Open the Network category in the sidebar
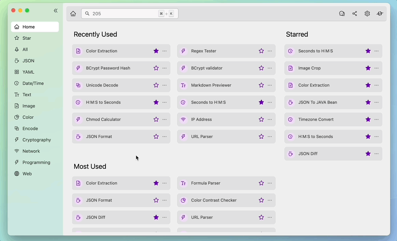The width and height of the screenshot is (397, 241). coord(35,151)
